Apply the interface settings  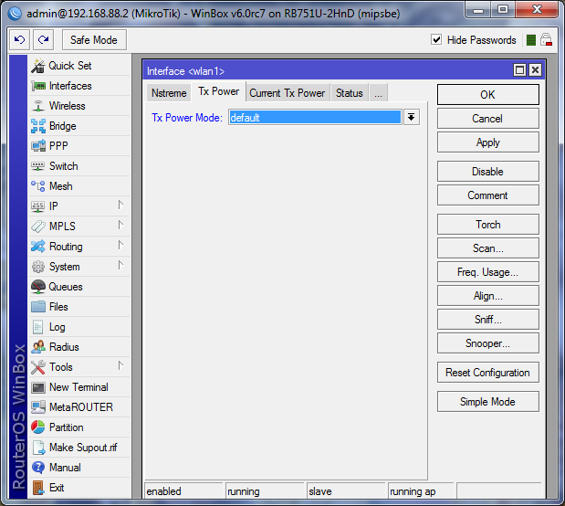point(488,142)
